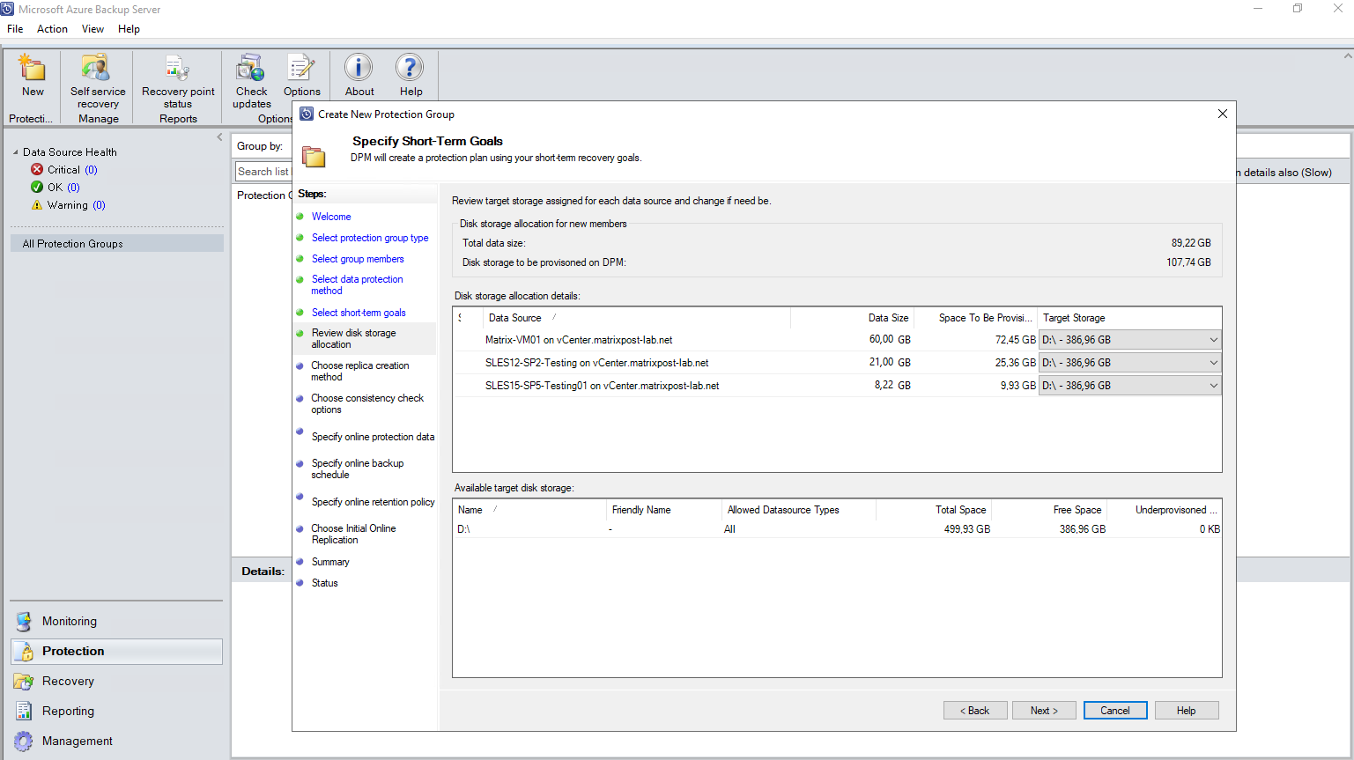Go to Select protection group type step
Image resolution: width=1354 pixels, height=760 pixels.
coord(370,238)
